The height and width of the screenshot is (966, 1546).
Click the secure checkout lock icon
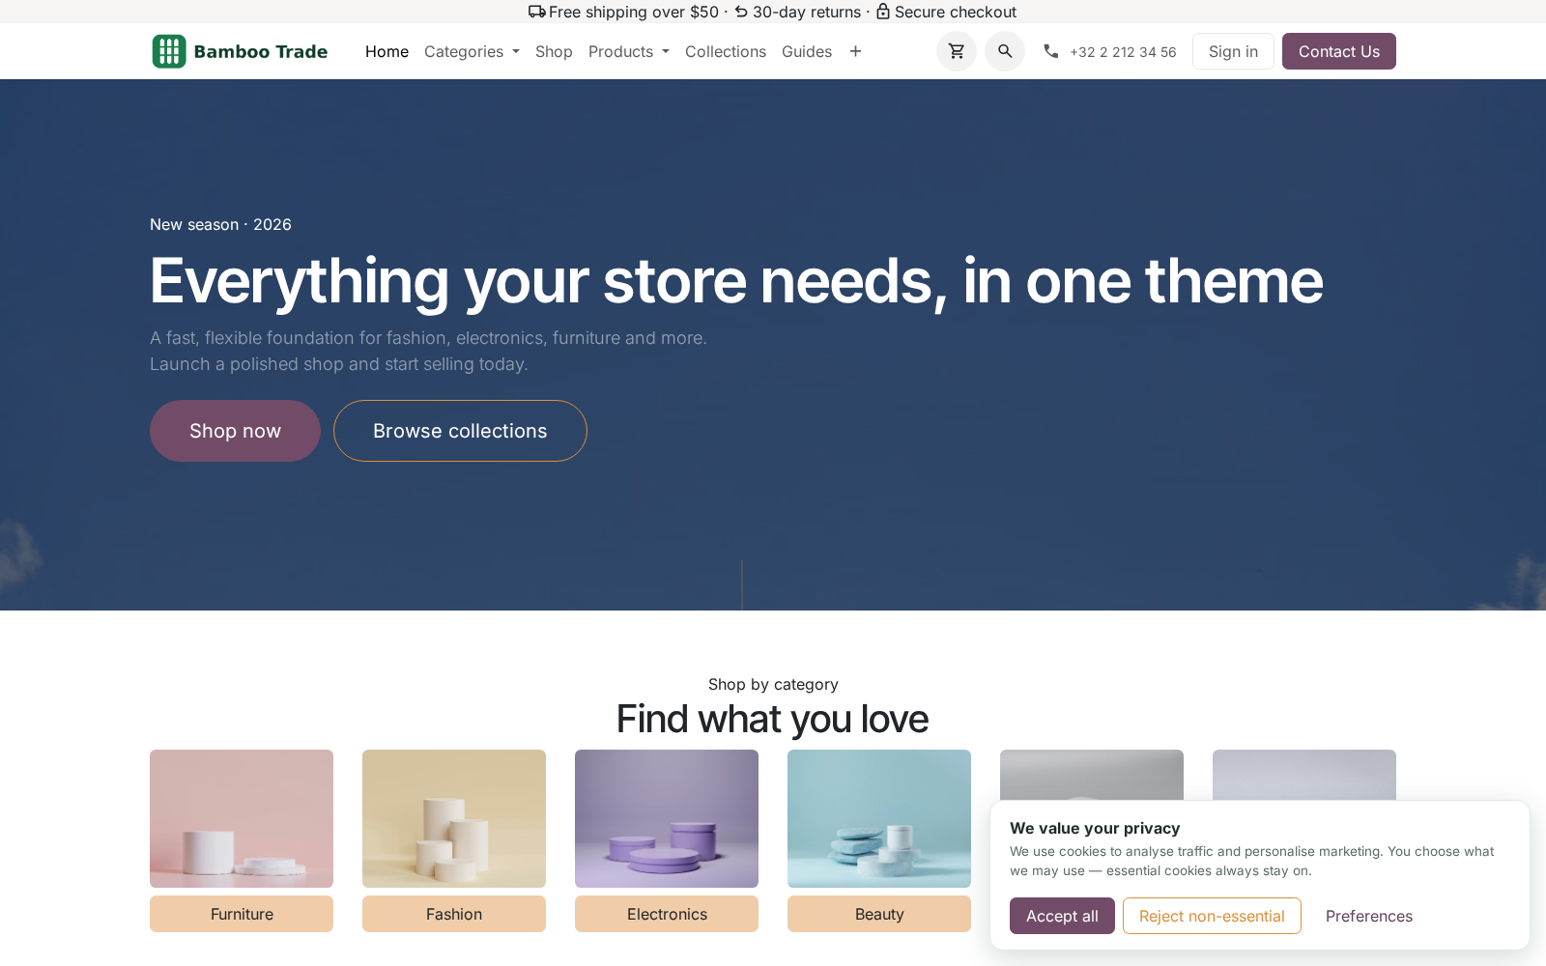pos(883,12)
